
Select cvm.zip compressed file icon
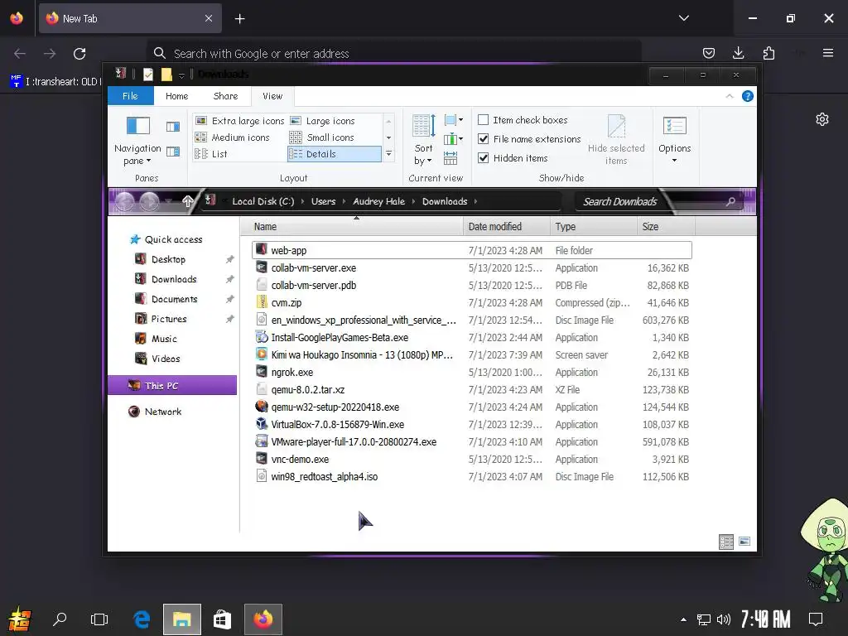(262, 302)
